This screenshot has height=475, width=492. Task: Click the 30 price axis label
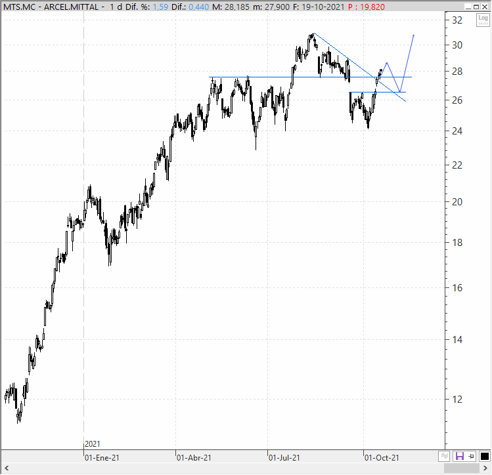point(457,45)
